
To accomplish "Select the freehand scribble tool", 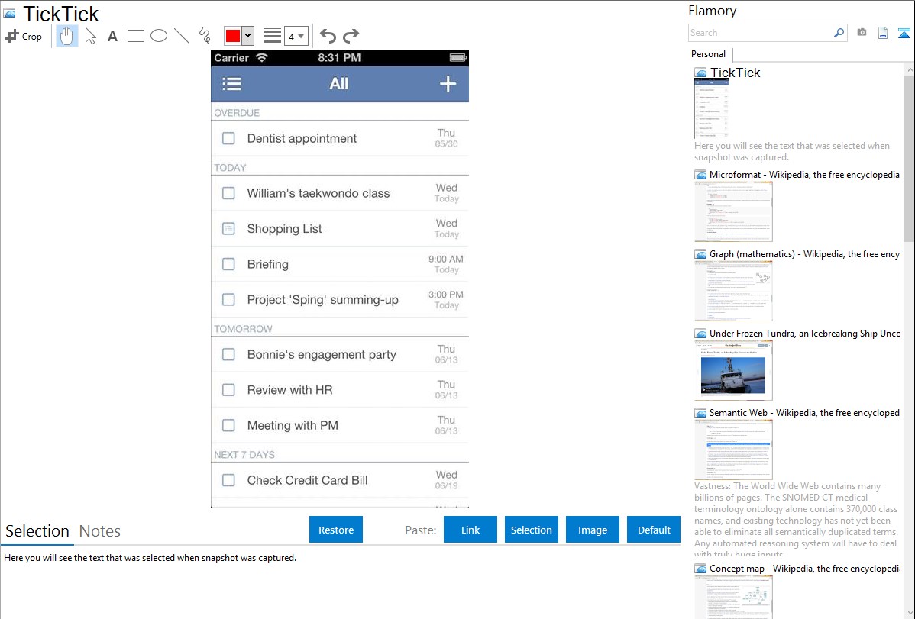I will tap(205, 36).
